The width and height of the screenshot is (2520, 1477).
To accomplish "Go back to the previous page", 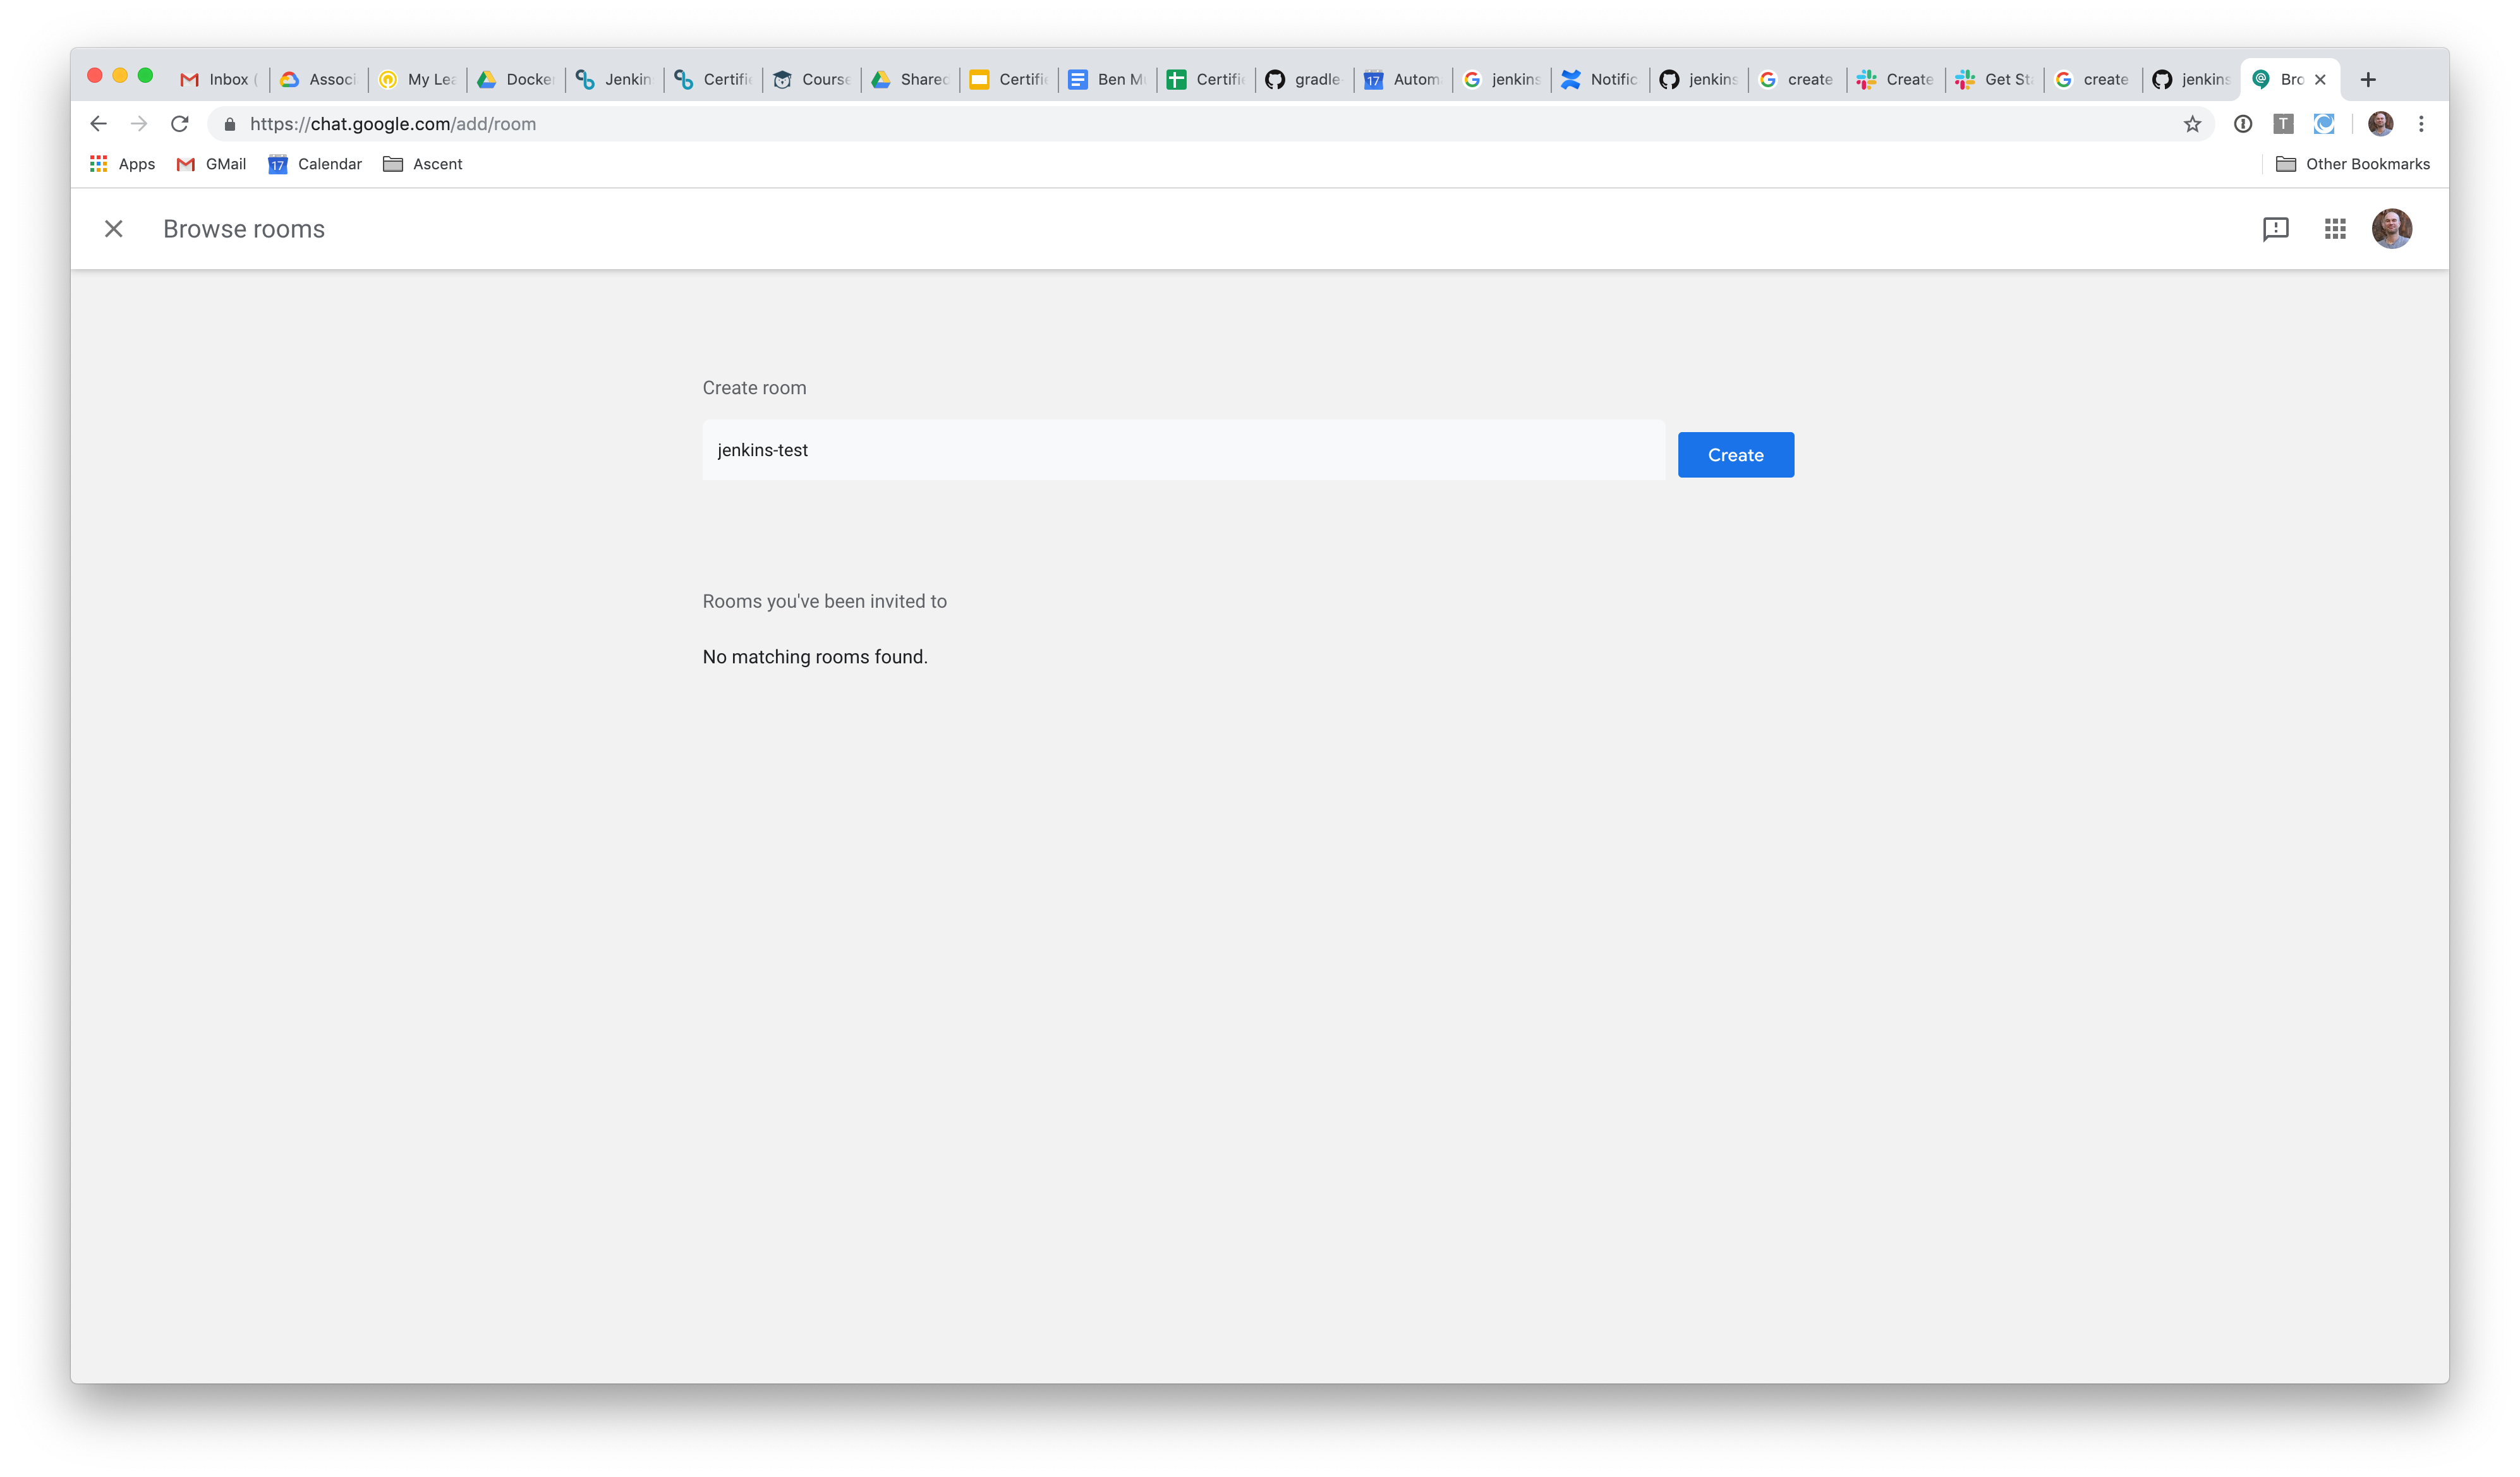I will pos(98,124).
